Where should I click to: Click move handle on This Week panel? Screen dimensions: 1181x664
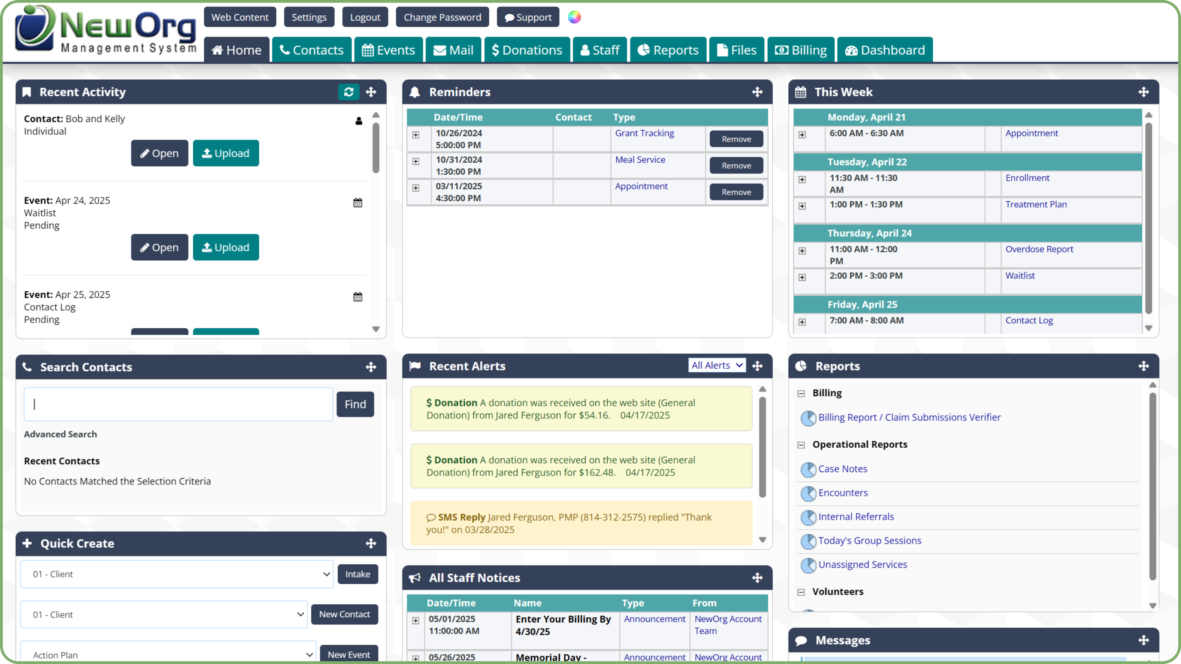(x=1143, y=92)
